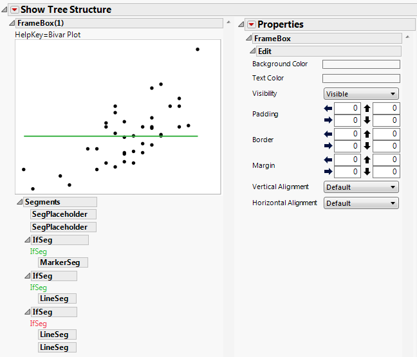Open the Show Tree Structure red triangle menu
Image resolution: width=417 pixels, height=357 pixels.
click(15, 10)
